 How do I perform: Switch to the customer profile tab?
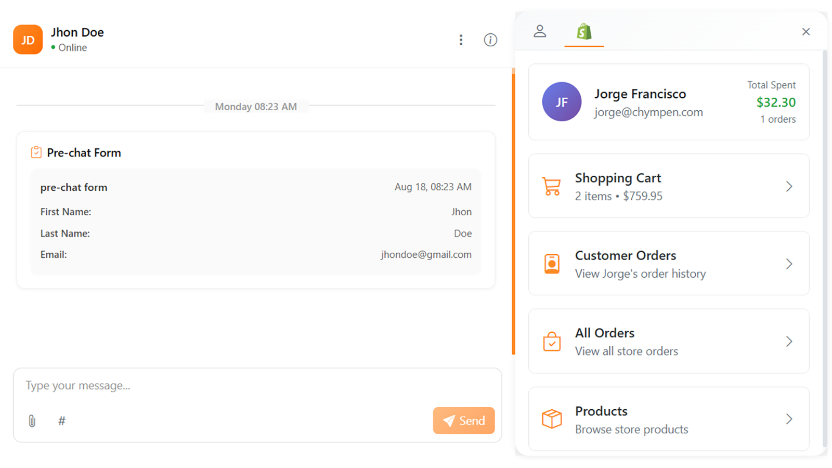540,32
